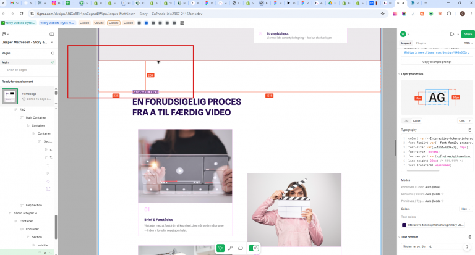Toggle Dev Mode switch in bottom toolbar
The image size is (475, 255).
(254, 248)
